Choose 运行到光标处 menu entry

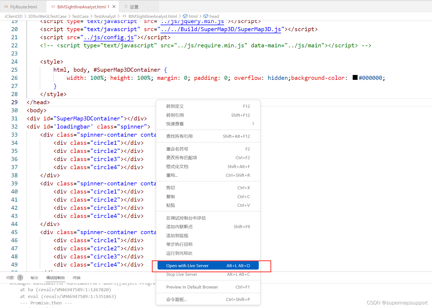tap(208, 253)
